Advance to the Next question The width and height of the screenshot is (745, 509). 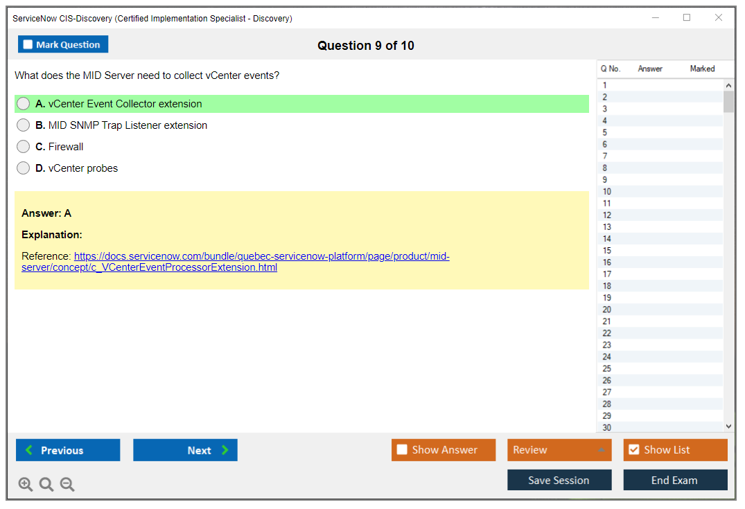click(x=185, y=450)
